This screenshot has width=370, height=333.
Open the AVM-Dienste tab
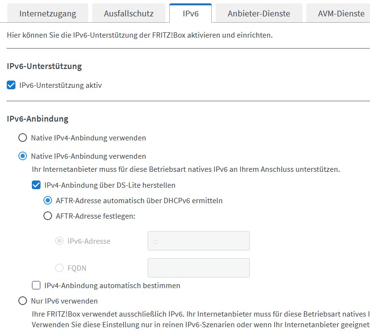[341, 14]
